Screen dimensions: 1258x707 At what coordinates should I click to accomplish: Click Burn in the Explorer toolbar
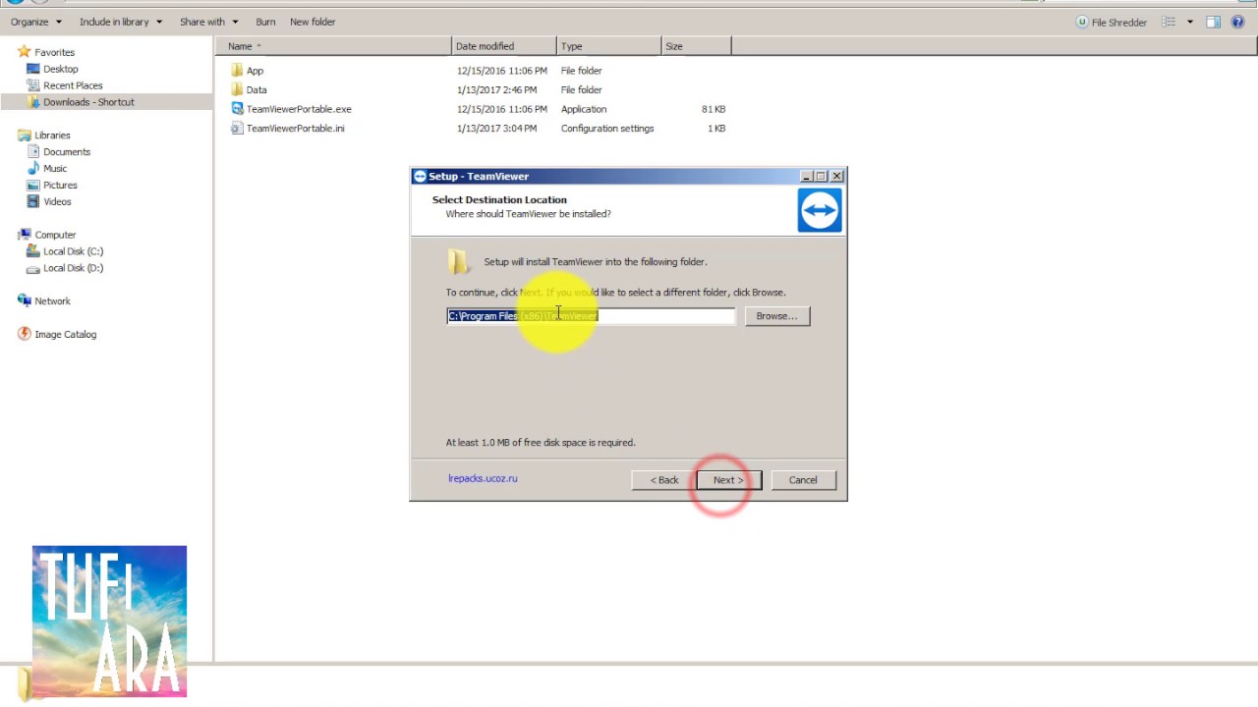pos(265,22)
